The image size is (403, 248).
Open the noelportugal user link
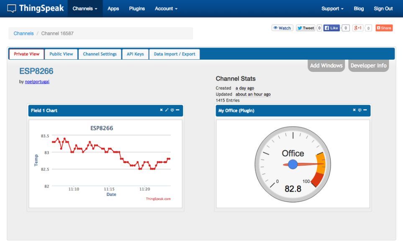click(37, 81)
